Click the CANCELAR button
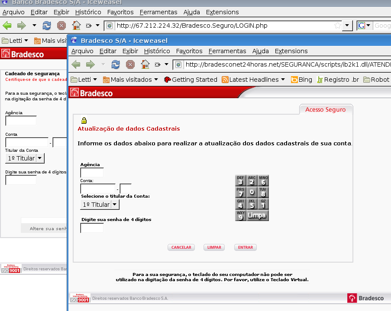391x311 pixels. [x=181, y=247]
